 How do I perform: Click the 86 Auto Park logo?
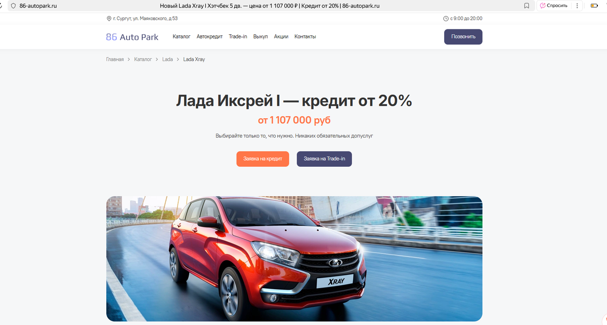click(x=132, y=37)
